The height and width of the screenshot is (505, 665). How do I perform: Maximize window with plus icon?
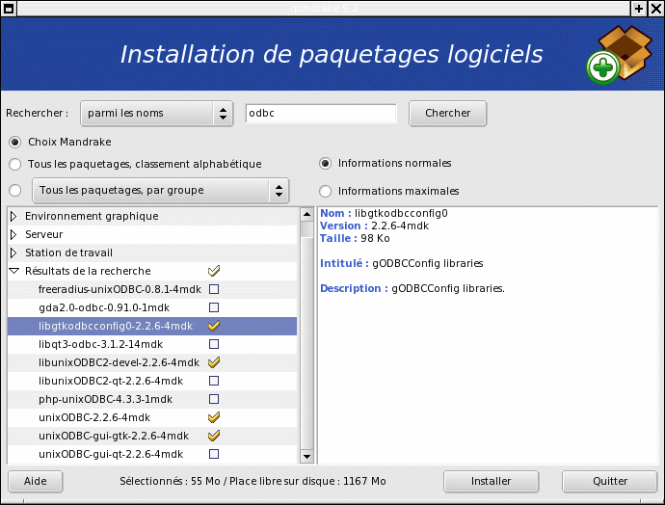(x=639, y=8)
